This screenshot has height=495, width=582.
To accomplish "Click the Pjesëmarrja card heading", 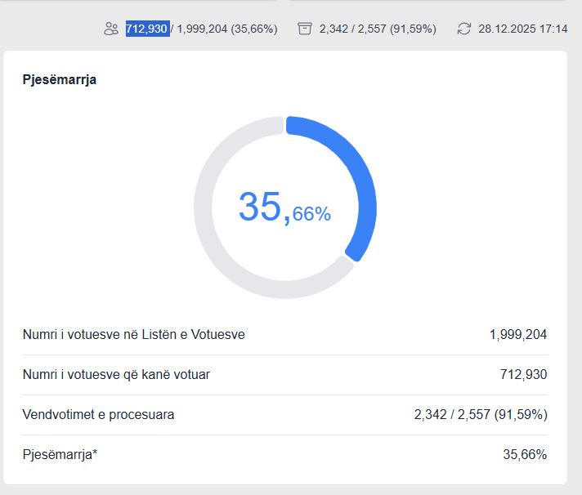I will (x=60, y=80).
